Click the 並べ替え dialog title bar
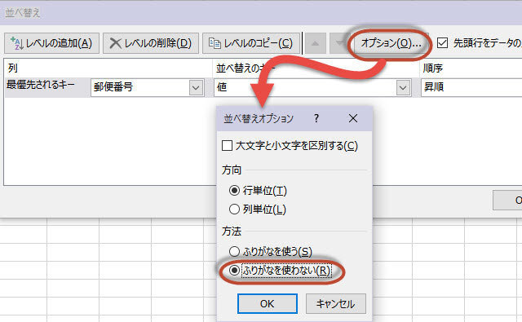Image resolution: width=522 pixels, height=322 pixels. point(261,13)
